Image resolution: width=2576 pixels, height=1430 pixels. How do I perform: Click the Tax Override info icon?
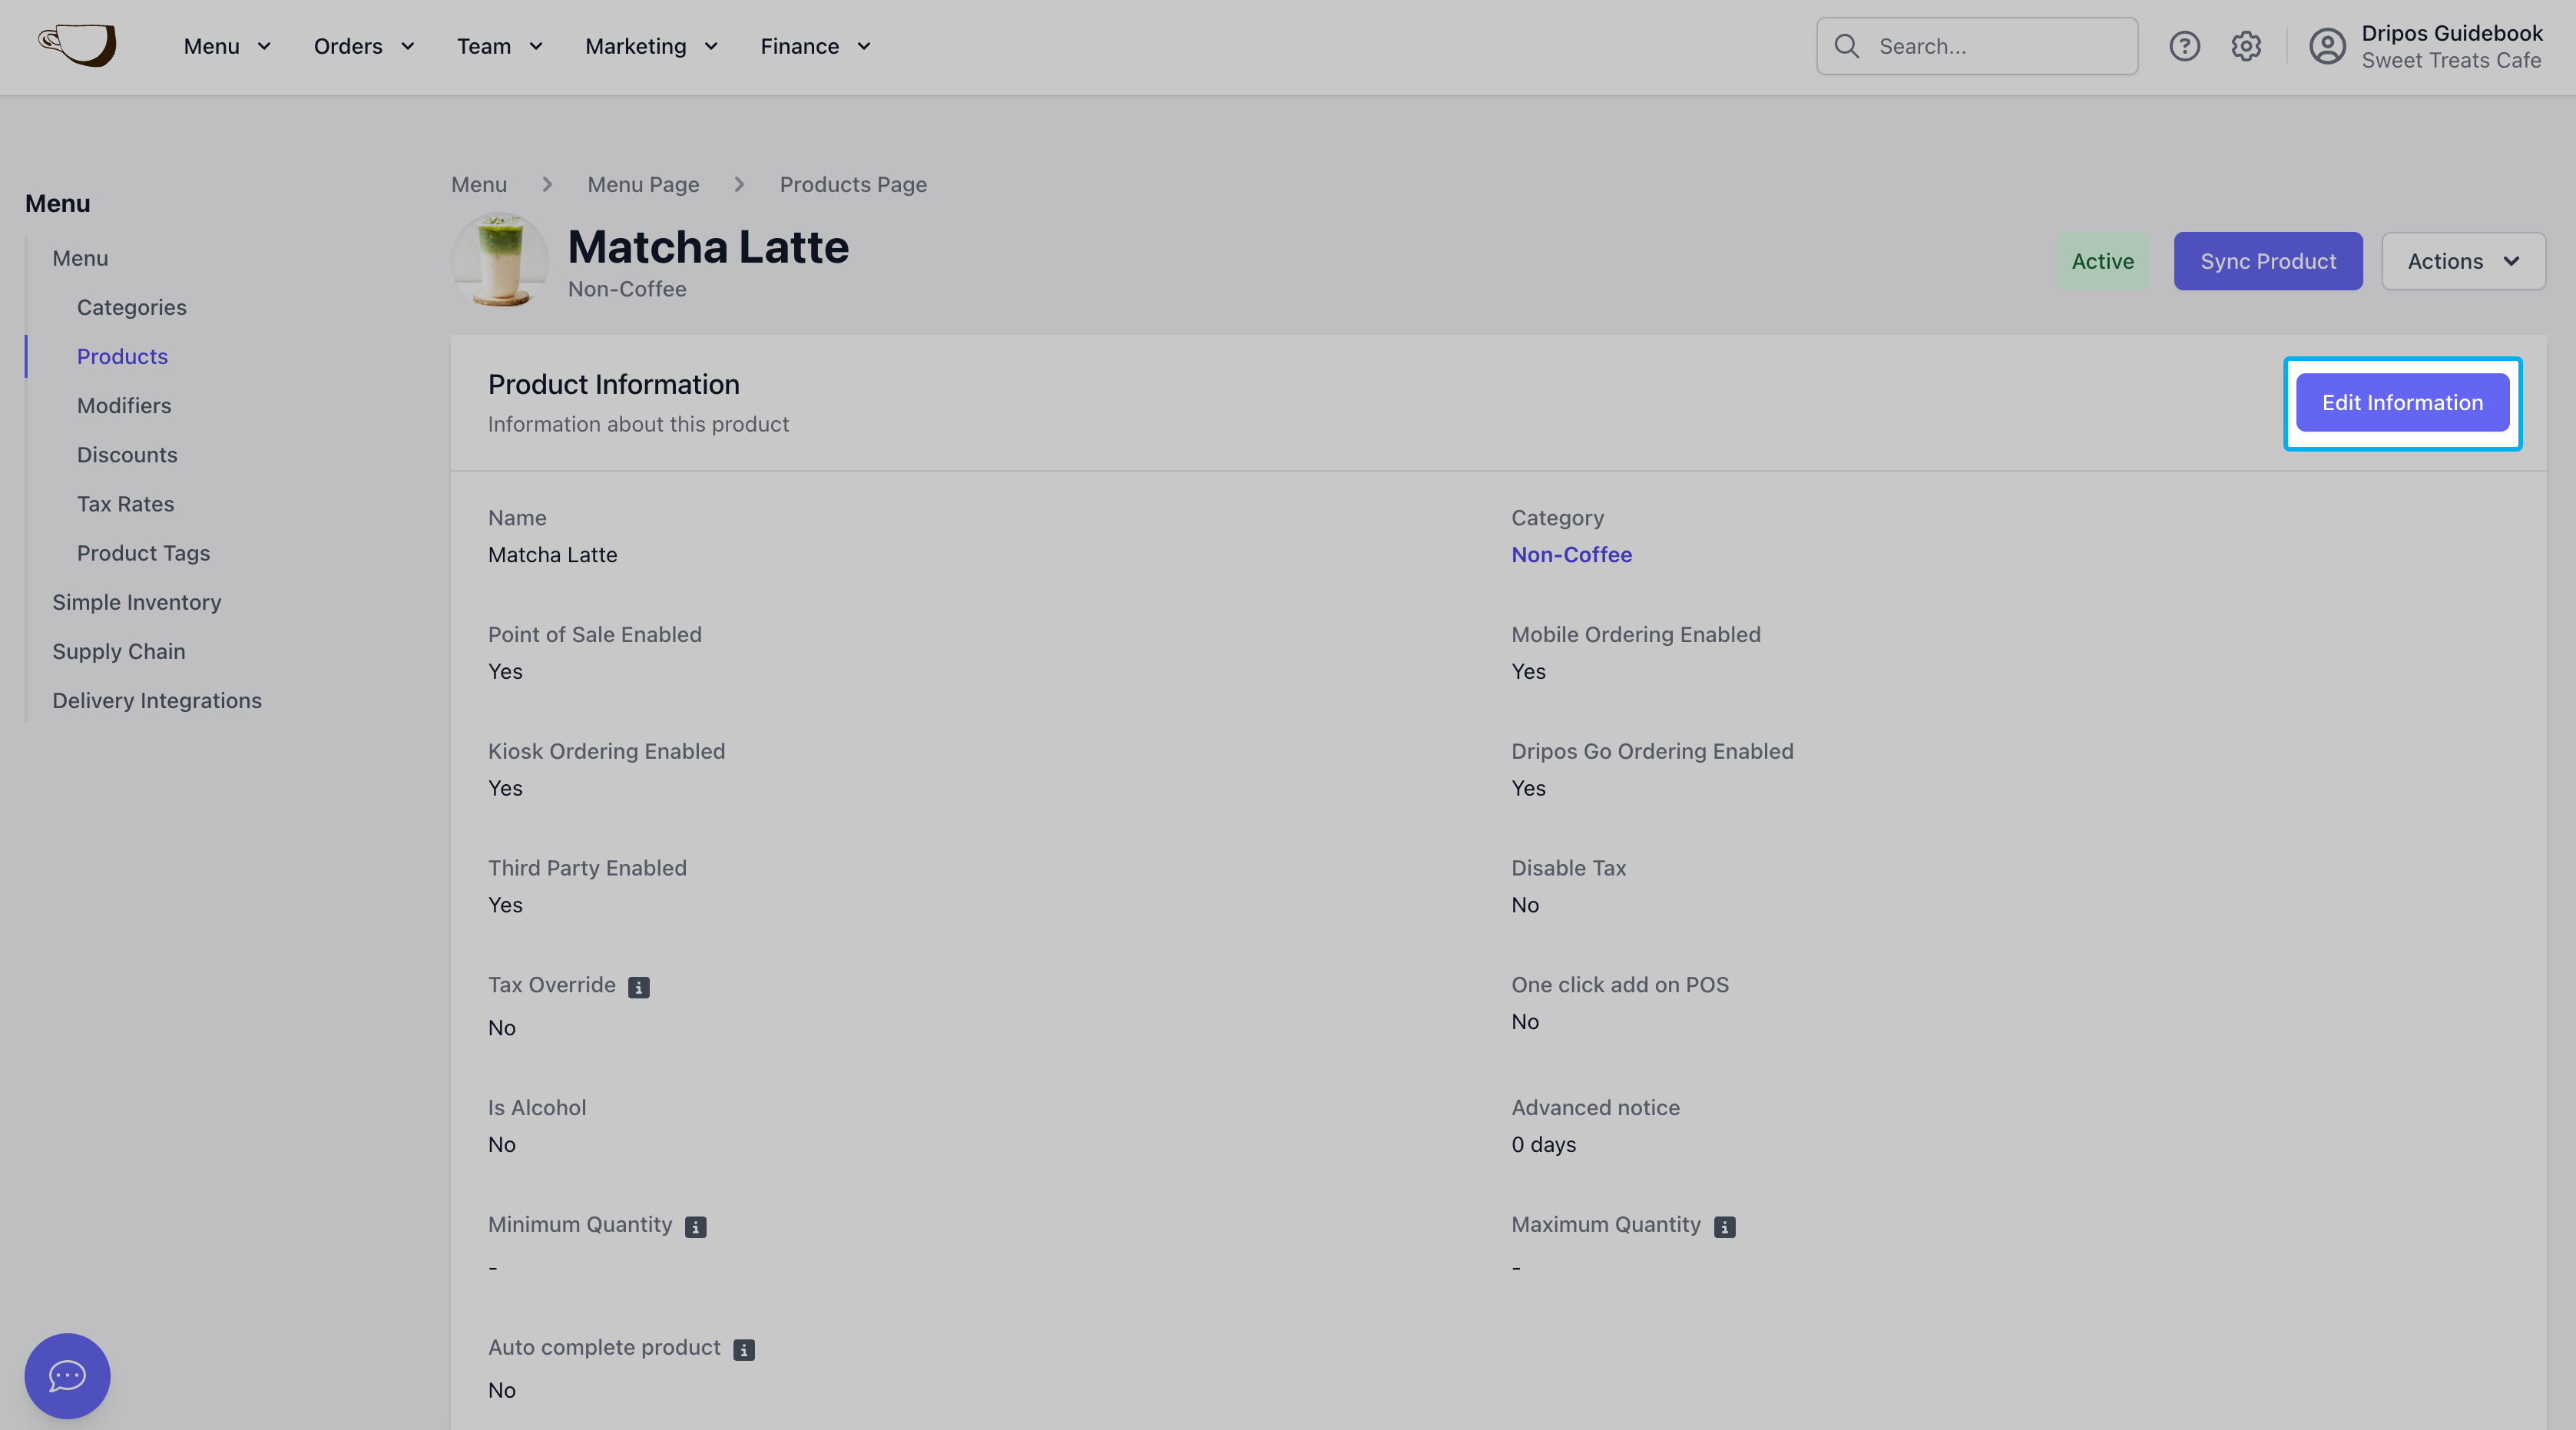pyautogui.click(x=639, y=987)
